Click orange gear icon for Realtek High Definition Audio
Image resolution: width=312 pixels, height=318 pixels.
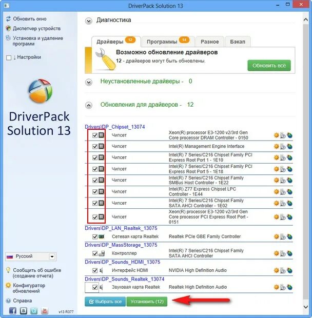276,287
